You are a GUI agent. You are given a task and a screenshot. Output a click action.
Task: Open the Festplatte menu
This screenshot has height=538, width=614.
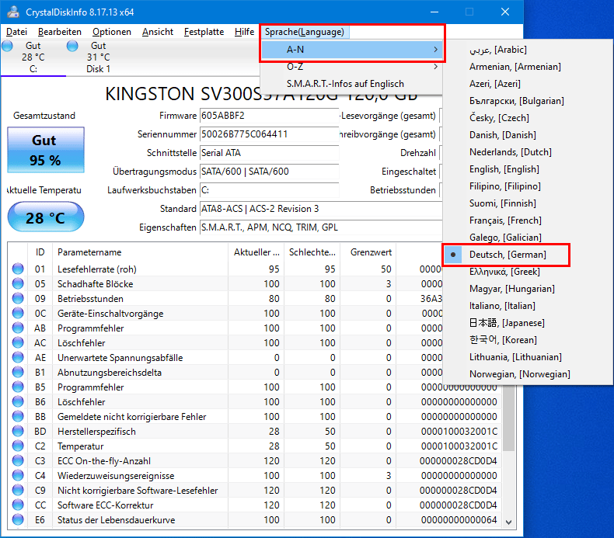coord(204,32)
